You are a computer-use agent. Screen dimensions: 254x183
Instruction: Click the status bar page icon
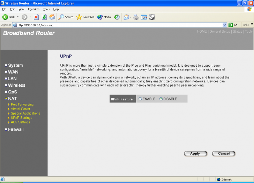coord(2,179)
